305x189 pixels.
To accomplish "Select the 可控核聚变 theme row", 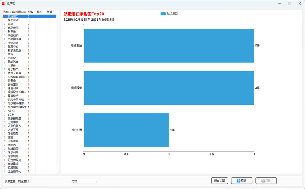I will (x=30, y=160).
